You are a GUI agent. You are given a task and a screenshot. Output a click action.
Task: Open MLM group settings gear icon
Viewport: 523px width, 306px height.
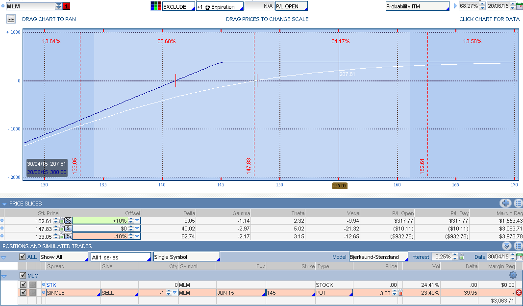513,275
